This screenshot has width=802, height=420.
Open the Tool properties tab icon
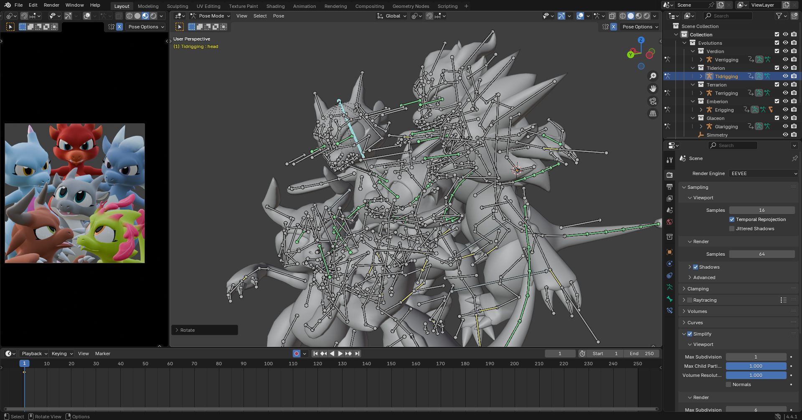(670, 160)
